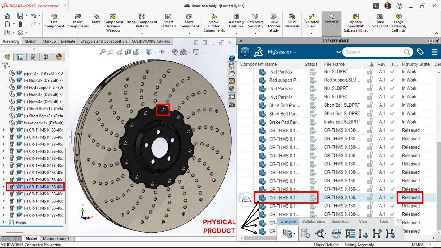Image resolution: width=441 pixels, height=248 pixels.
Task: Switch to the Sketch tab
Action: pyautogui.click(x=31, y=41)
